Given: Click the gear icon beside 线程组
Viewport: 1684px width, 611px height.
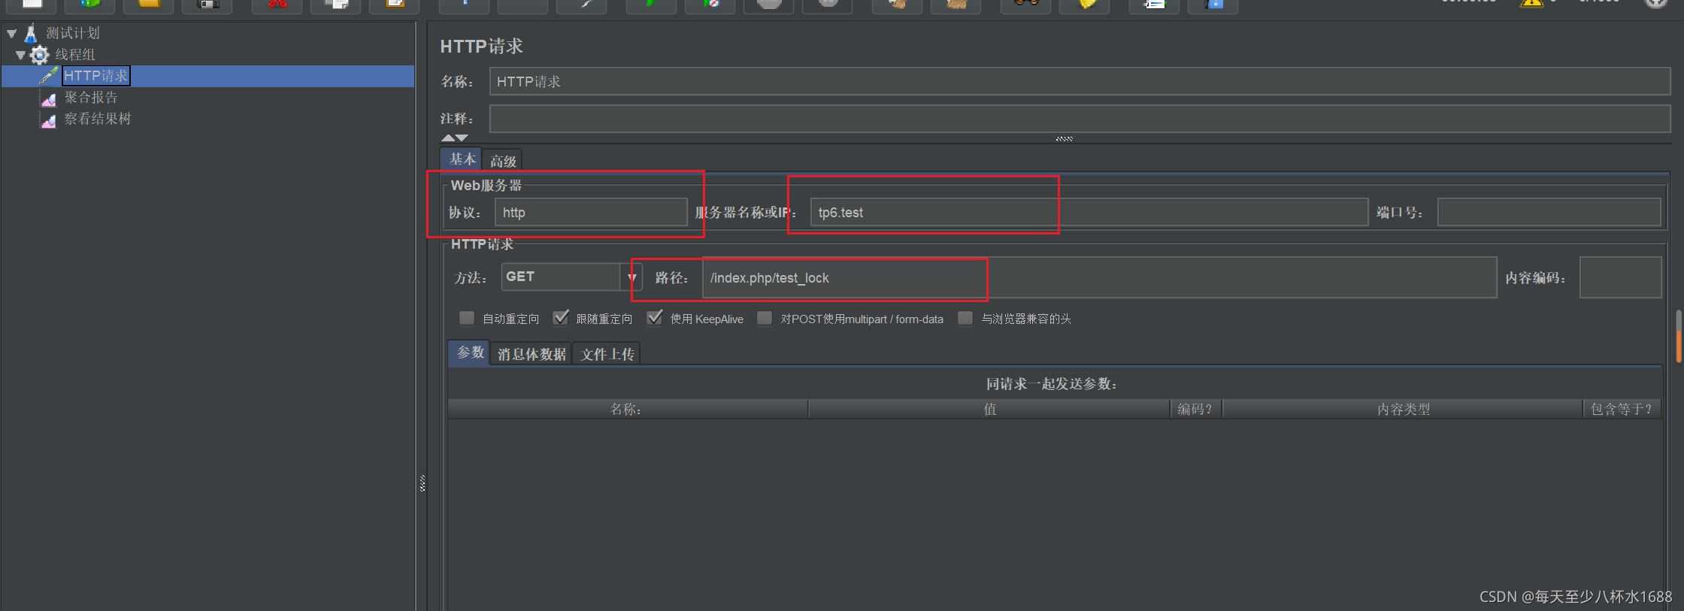Looking at the screenshot, I should (39, 55).
